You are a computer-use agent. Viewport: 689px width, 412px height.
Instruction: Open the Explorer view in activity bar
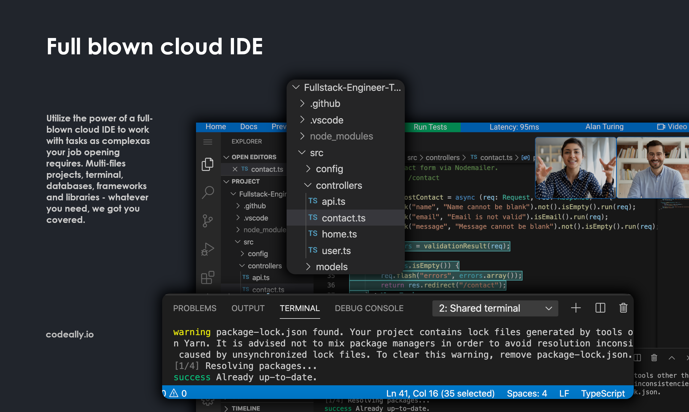tap(207, 164)
